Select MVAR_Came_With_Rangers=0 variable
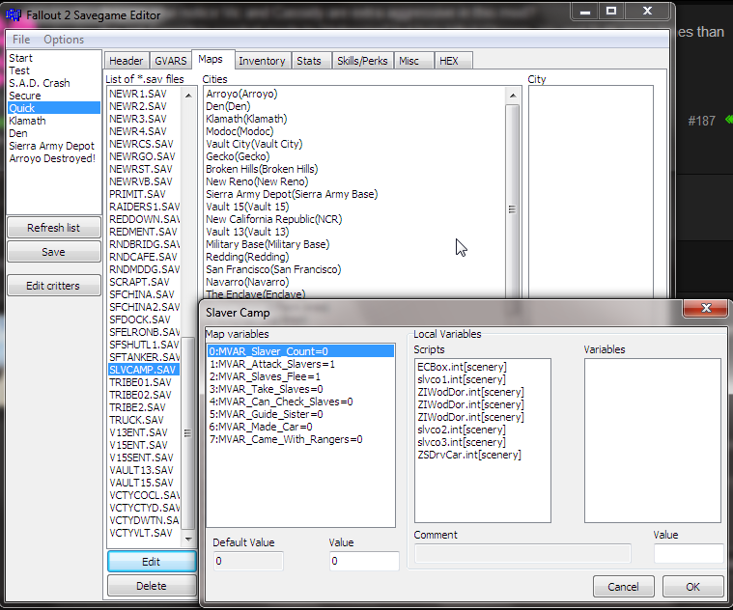The height and width of the screenshot is (610, 733). 301,439
